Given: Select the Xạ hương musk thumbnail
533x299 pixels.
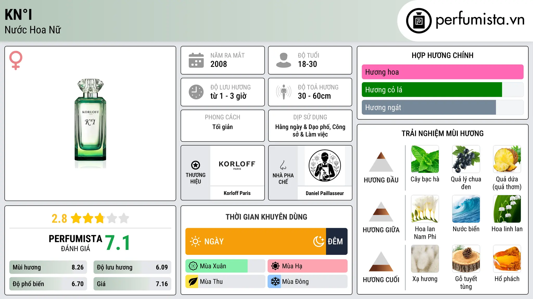Looking at the screenshot, I should (x=425, y=259).
